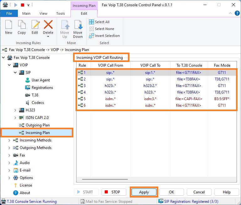The width and height of the screenshot is (241, 205).
Task: Click the quick access play icon
Action: (16, 5)
